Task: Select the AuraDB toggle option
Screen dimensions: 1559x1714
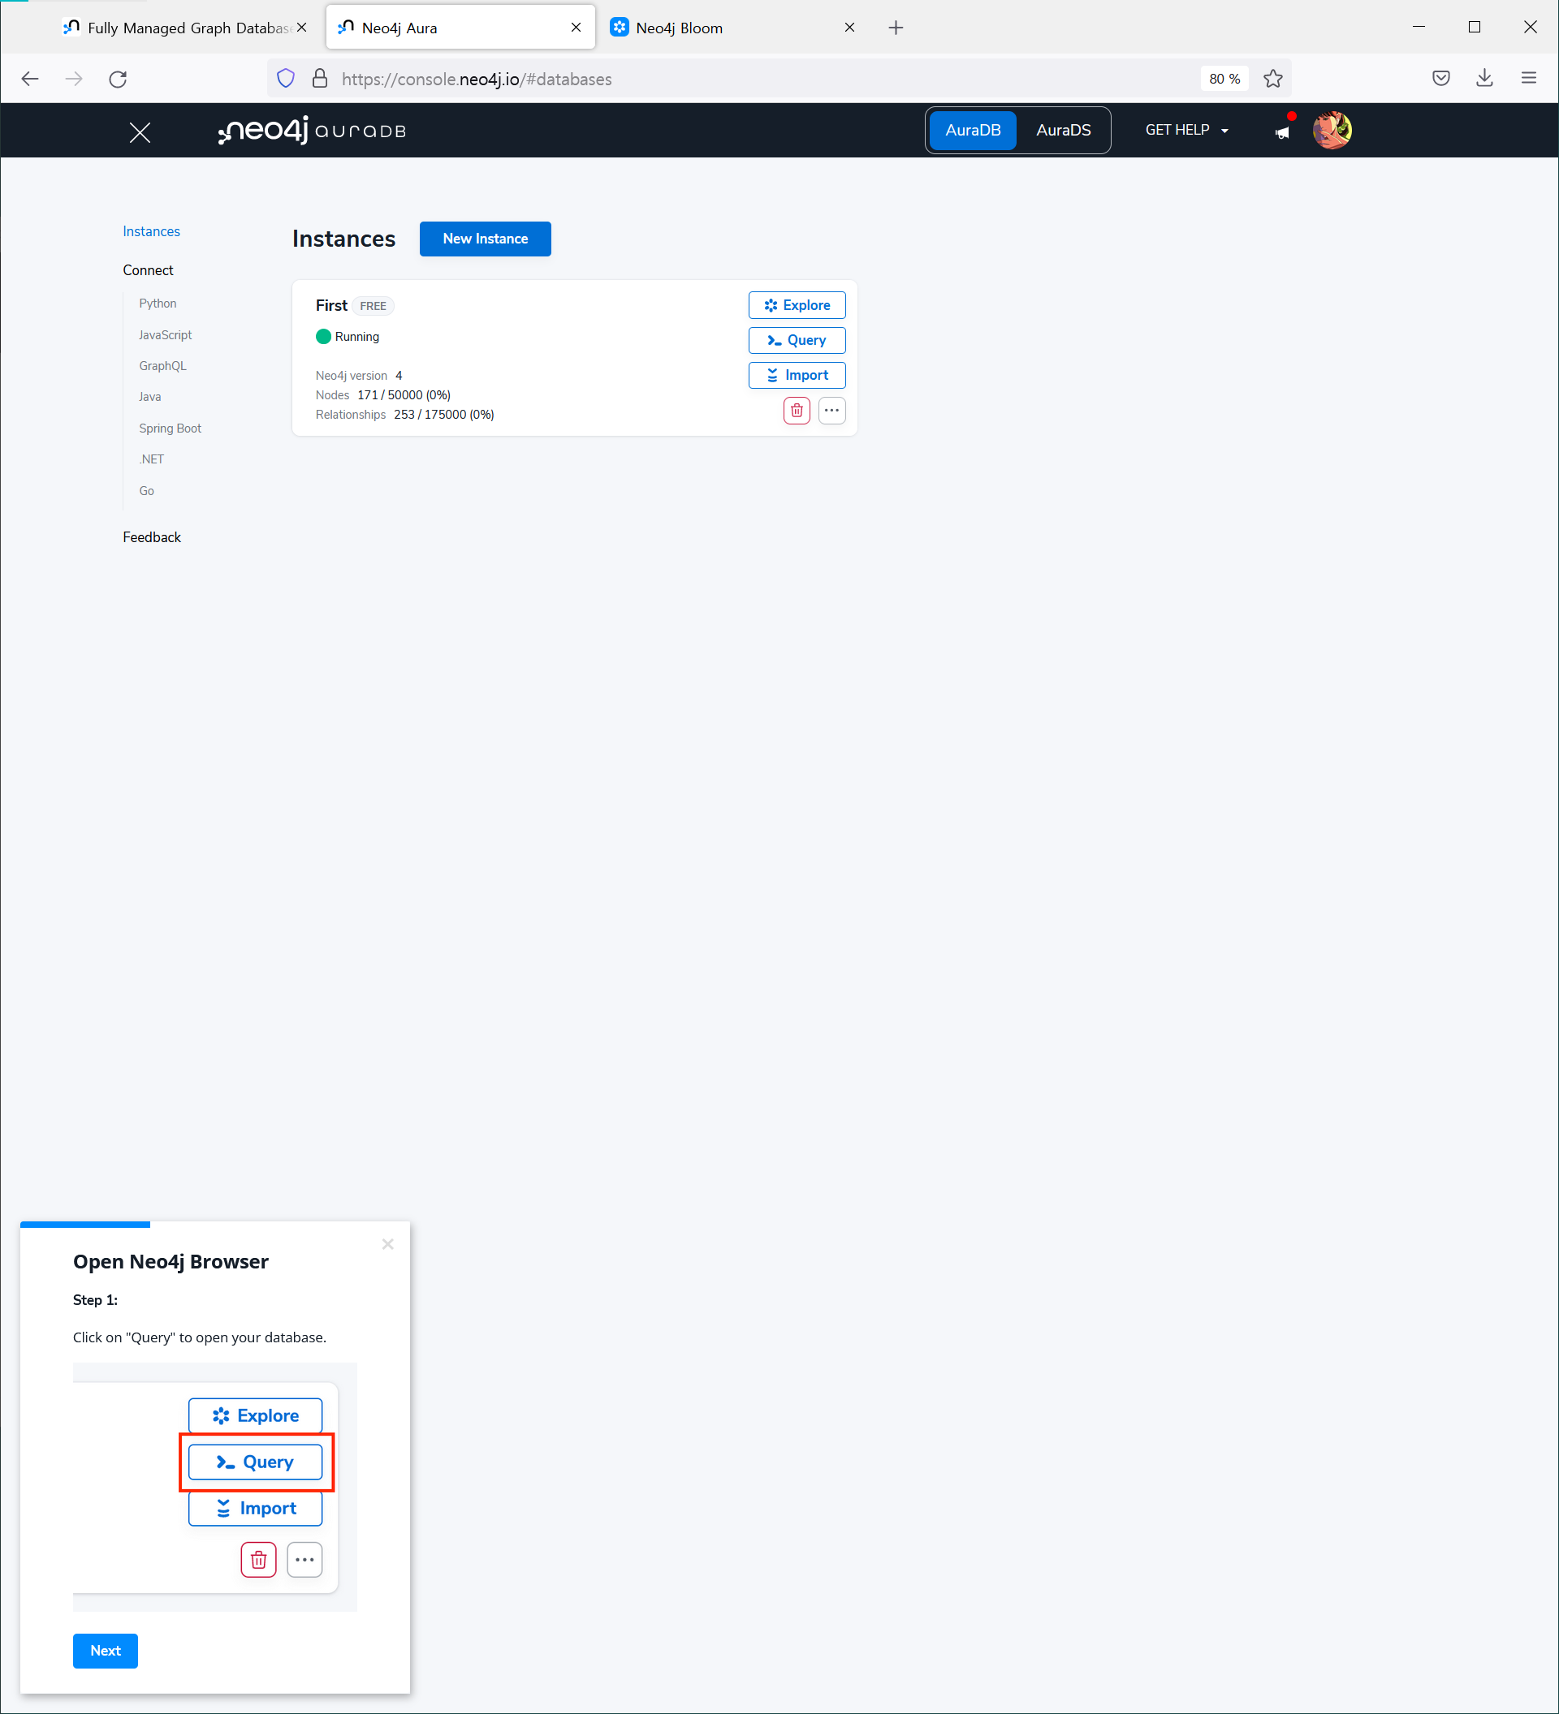Action: point(972,130)
